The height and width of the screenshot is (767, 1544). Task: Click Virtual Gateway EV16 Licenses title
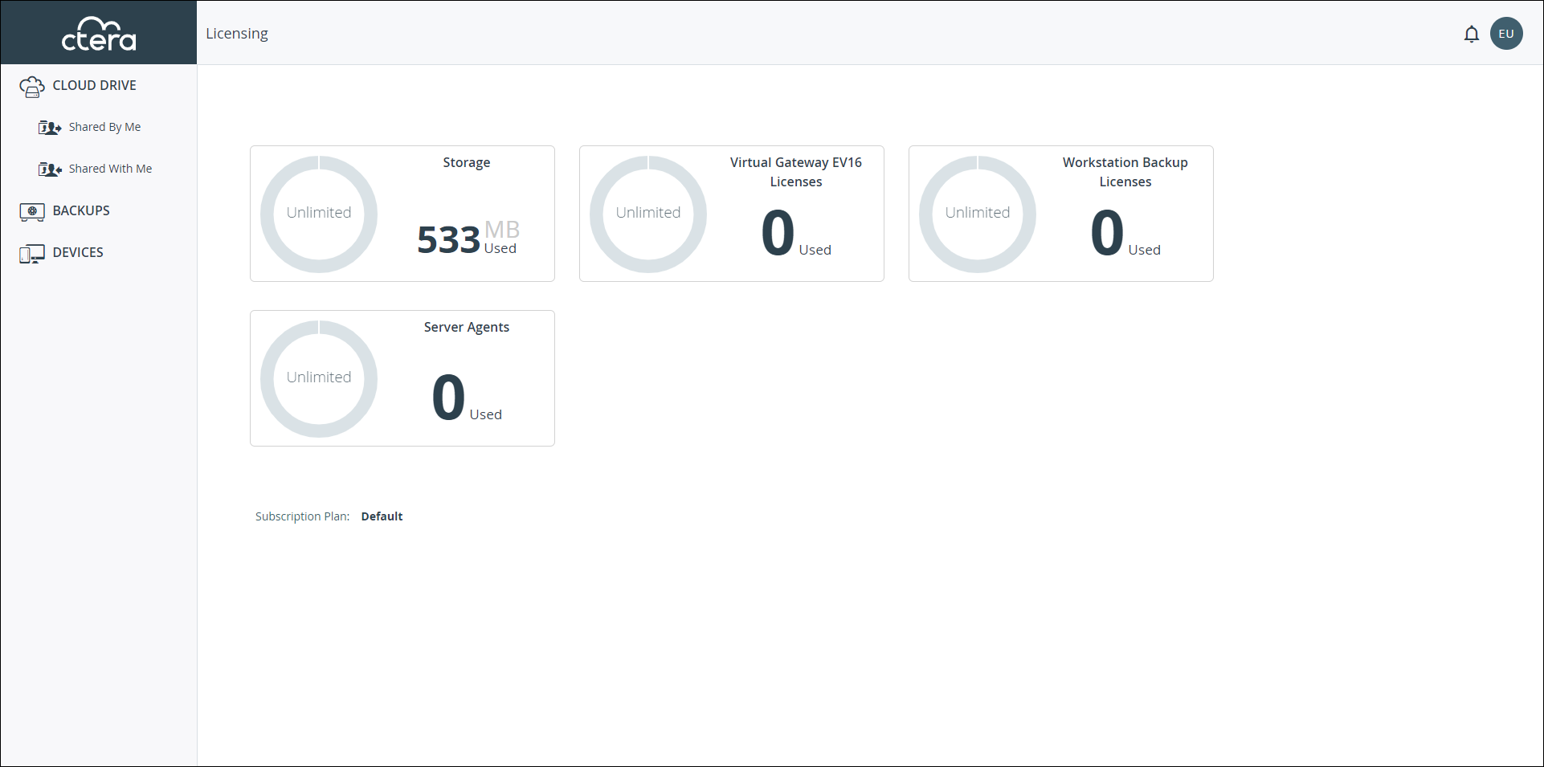coord(796,172)
